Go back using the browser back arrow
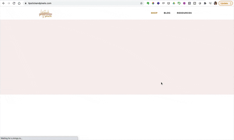This screenshot has height=140, width=234. pyautogui.click(x=4, y=3)
